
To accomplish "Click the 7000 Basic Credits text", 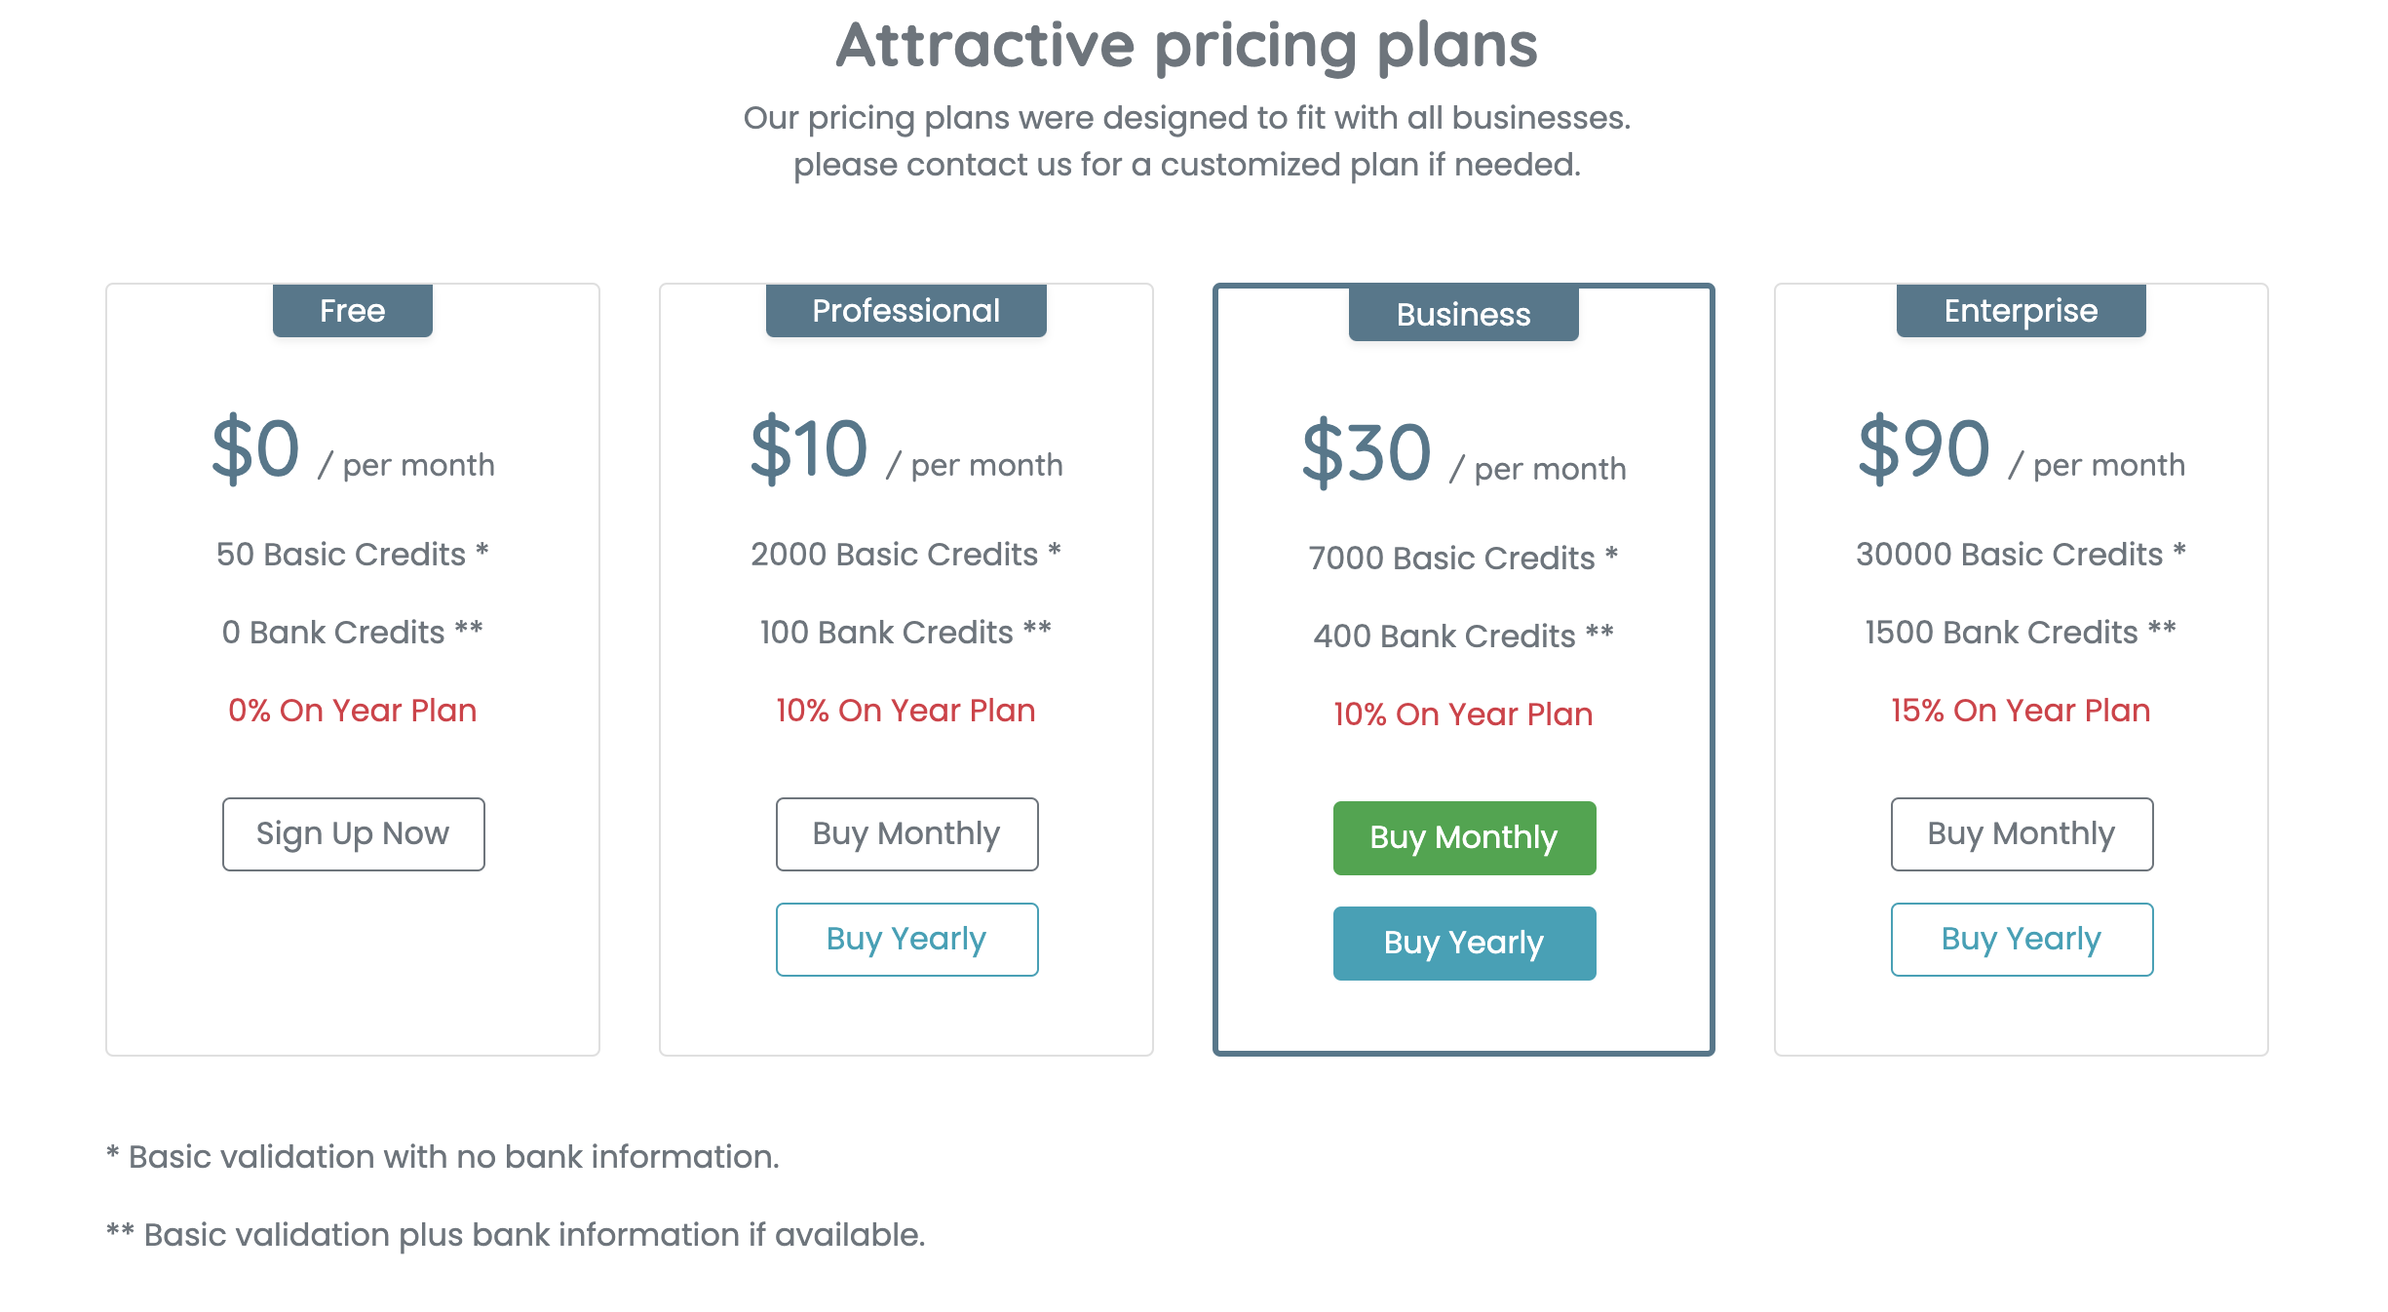I will [1462, 558].
